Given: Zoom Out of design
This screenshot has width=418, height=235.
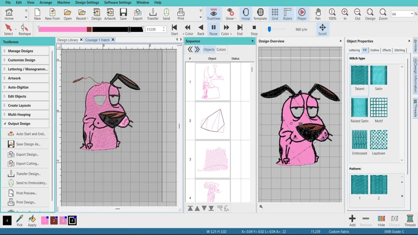Looking at the screenshot, I should point(358,14).
